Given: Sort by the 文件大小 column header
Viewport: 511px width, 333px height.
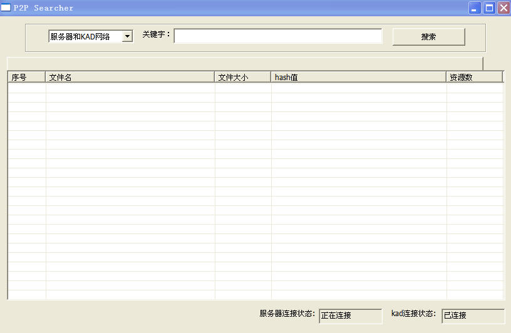Looking at the screenshot, I should pos(242,77).
